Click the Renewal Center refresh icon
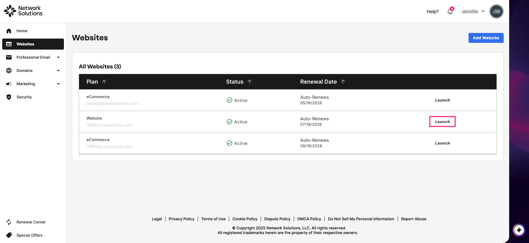The width and height of the screenshot is (529, 243). 9,222
